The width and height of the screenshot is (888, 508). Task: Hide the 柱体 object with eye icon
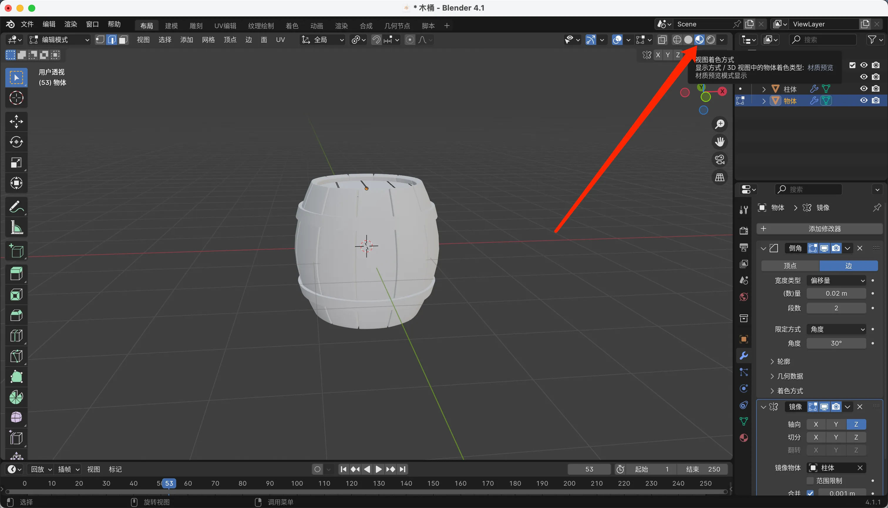(x=864, y=89)
